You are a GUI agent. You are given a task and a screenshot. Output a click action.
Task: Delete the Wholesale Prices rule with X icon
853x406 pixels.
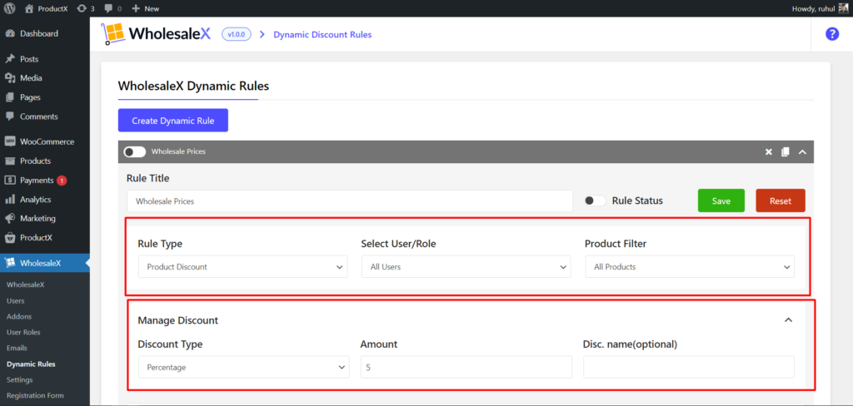point(769,152)
